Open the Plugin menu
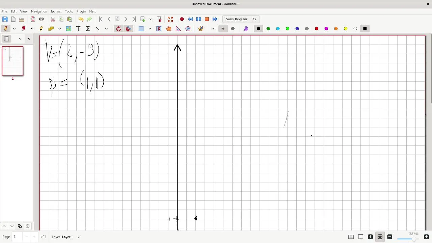Viewport: 432px width, 243px height. tap(81, 11)
